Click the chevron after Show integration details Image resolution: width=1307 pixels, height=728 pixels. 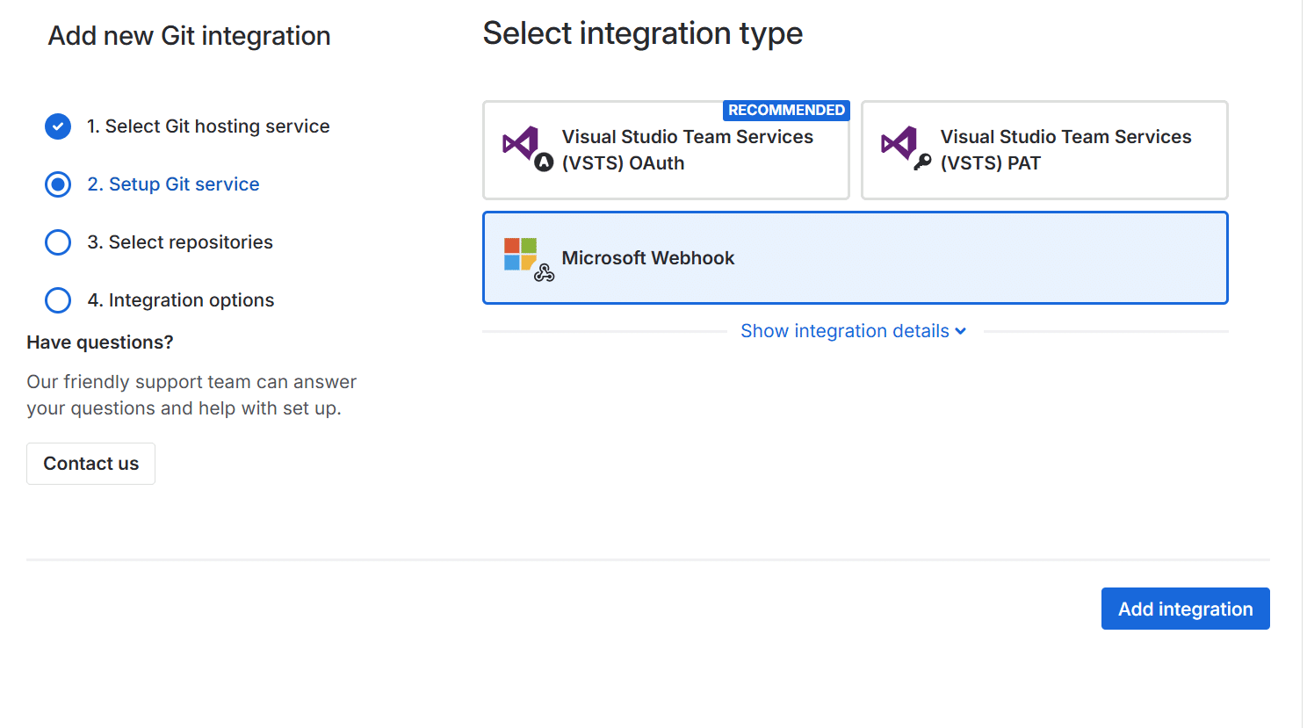pyautogui.click(x=961, y=331)
